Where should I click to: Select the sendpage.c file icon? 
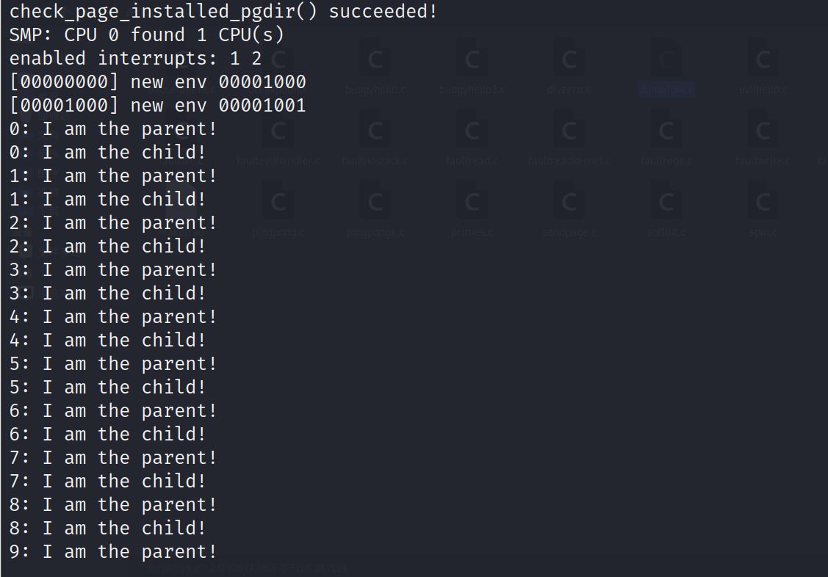coord(569,203)
